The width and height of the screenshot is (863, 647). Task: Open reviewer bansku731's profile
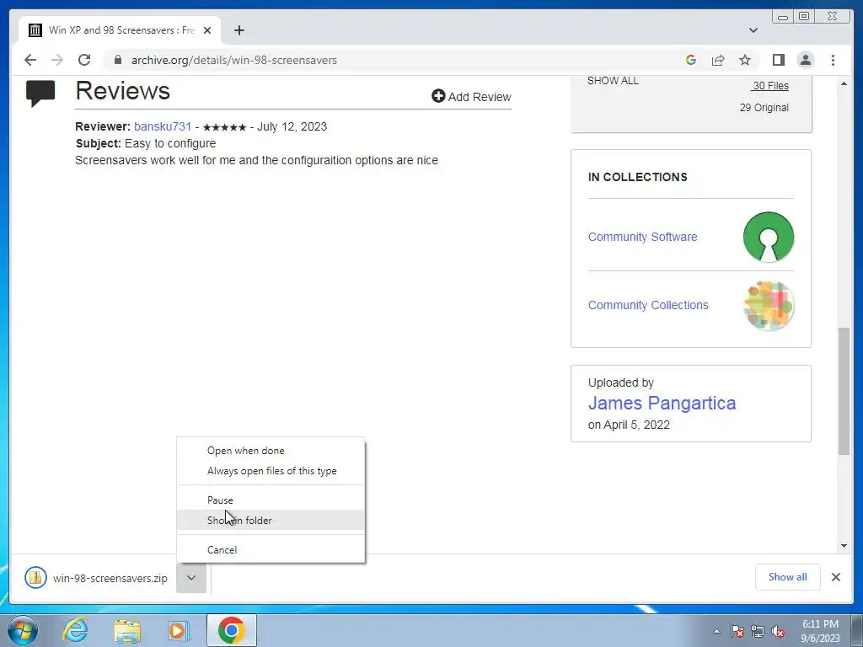click(163, 126)
